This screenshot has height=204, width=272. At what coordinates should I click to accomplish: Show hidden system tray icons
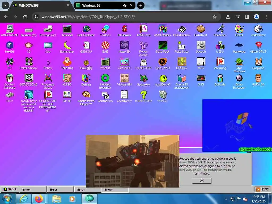[226, 199]
